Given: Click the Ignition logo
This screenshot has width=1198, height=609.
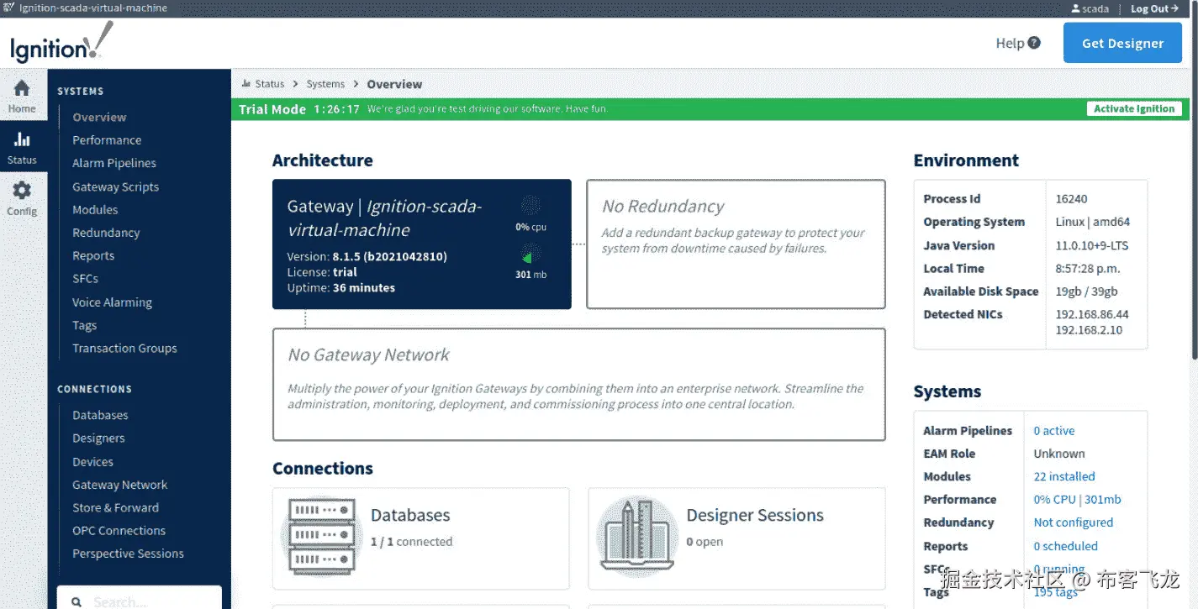Looking at the screenshot, I should [x=61, y=42].
